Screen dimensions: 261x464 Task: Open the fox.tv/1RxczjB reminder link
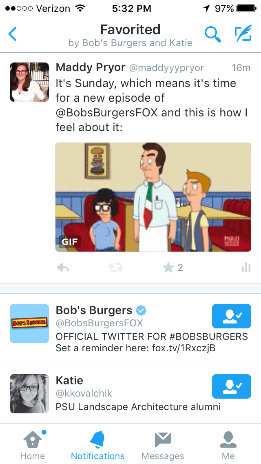pos(184,348)
